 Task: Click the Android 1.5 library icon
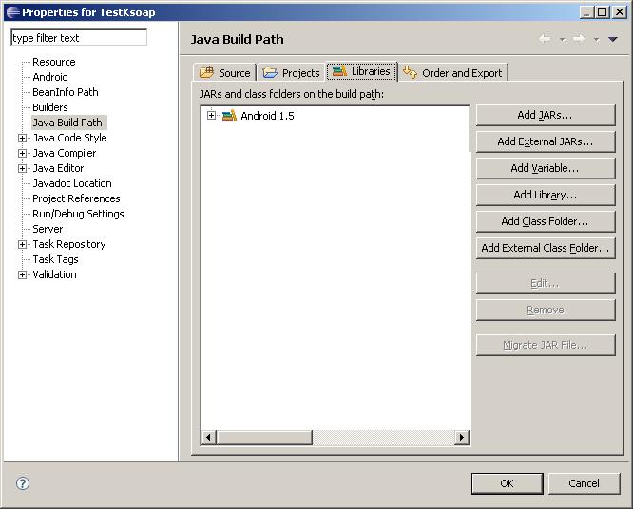[229, 116]
